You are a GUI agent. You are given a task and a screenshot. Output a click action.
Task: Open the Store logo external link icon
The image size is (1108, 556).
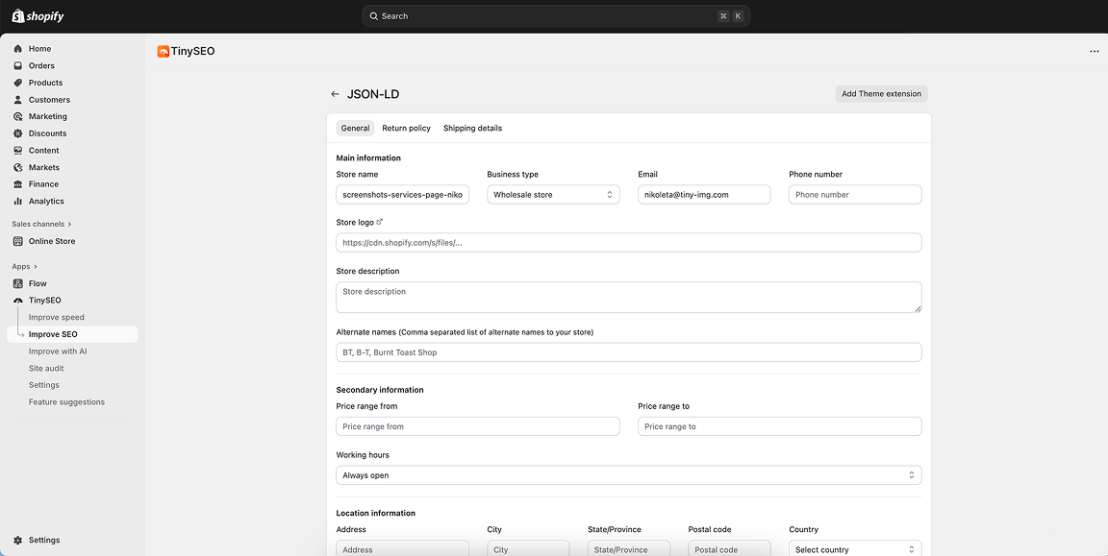tap(380, 222)
